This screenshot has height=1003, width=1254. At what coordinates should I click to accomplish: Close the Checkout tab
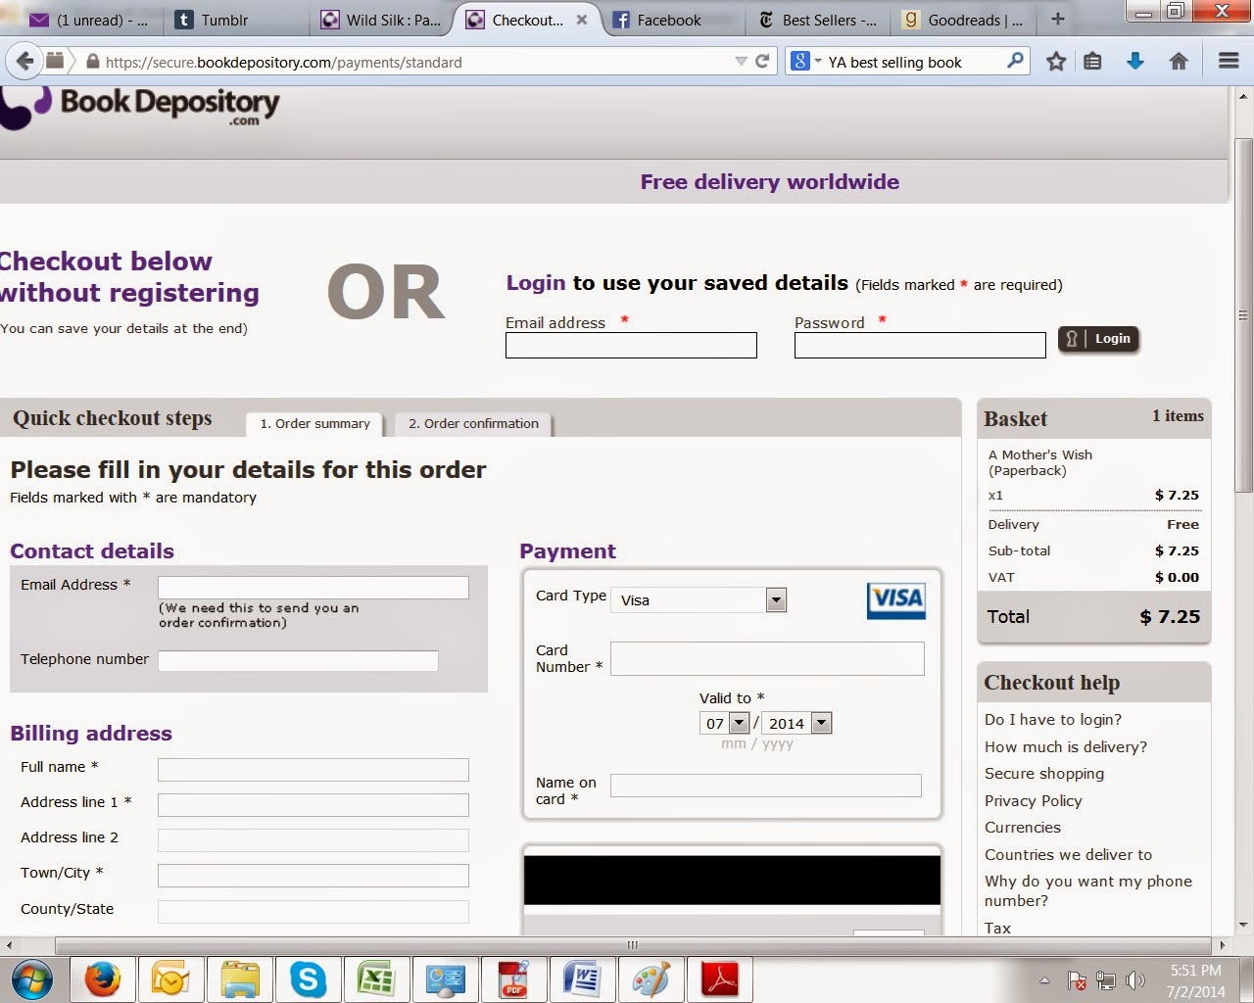click(x=581, y=19)
